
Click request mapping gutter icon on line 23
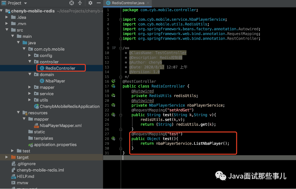[113, 115]
